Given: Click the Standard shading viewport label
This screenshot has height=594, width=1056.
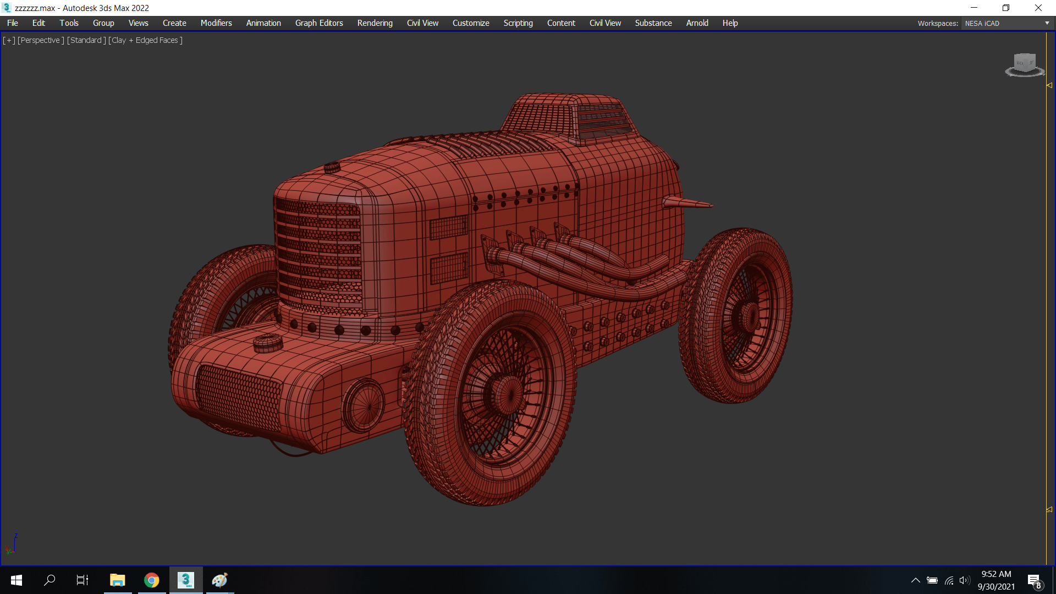Looking at the screenshot, I should (x=86, y=40).
